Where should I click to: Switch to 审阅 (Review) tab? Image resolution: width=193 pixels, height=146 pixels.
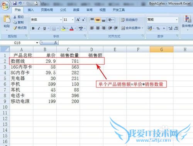coord(90,10)
